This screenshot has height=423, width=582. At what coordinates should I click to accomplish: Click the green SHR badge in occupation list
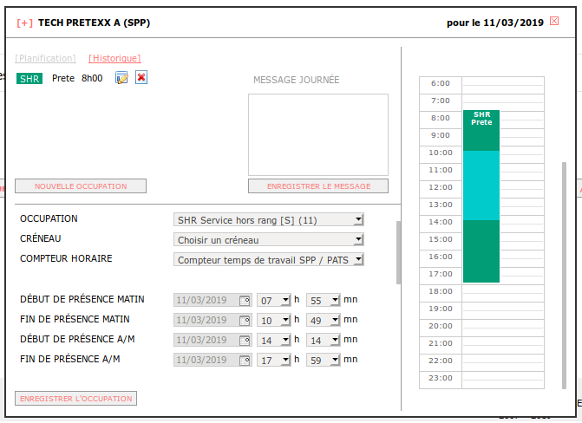click(29, 79)
